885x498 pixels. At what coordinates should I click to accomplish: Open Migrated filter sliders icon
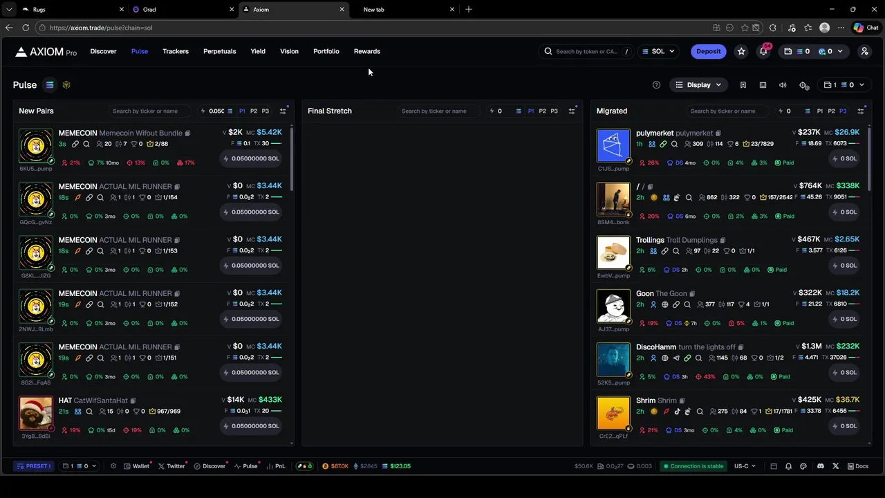[861, 111]
